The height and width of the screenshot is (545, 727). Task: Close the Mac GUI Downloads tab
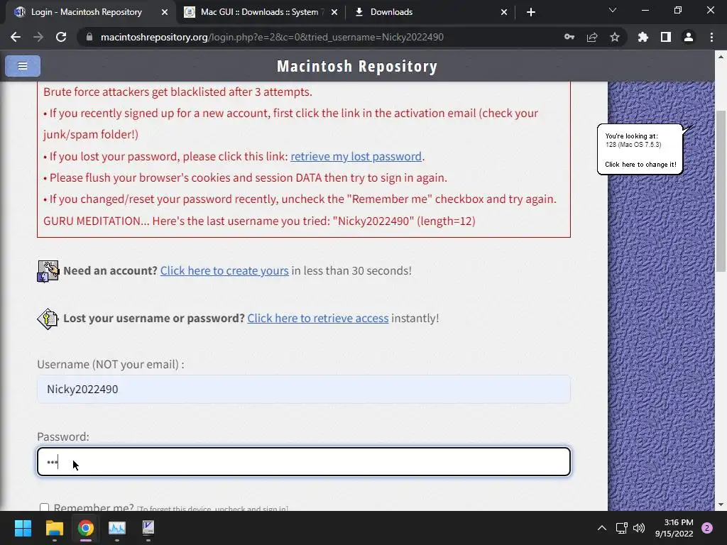(334, 12)
